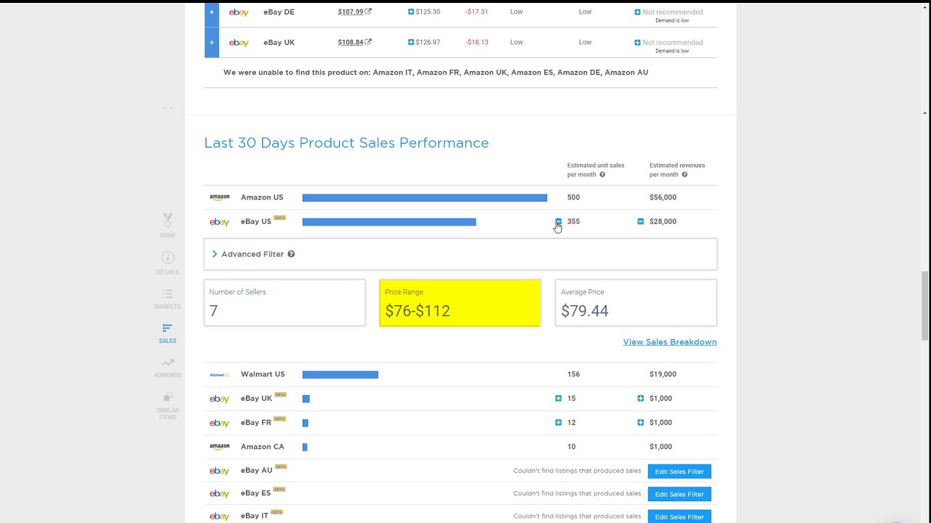Viewport: 931px width, 523px height.
Task: Open the $108.84 eBay UK price link
Action: click(350, 42)
